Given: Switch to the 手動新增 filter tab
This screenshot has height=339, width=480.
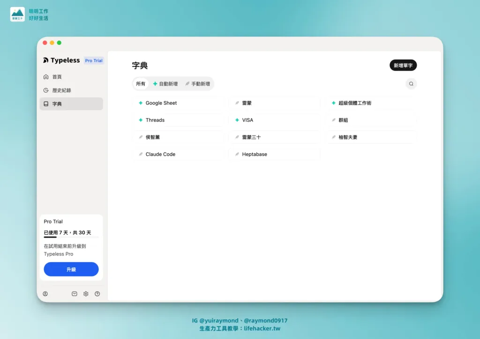Looking at the screenshot, I should [x=197, y=83].
